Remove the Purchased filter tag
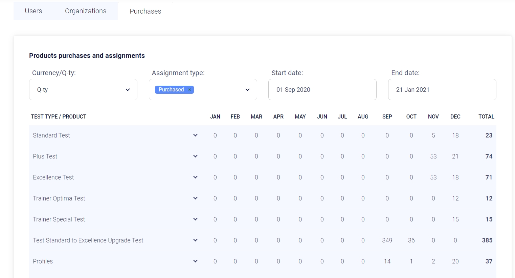The height and width of the screenshot is (278, 515). pyautogui.click(x=189, y=90)
